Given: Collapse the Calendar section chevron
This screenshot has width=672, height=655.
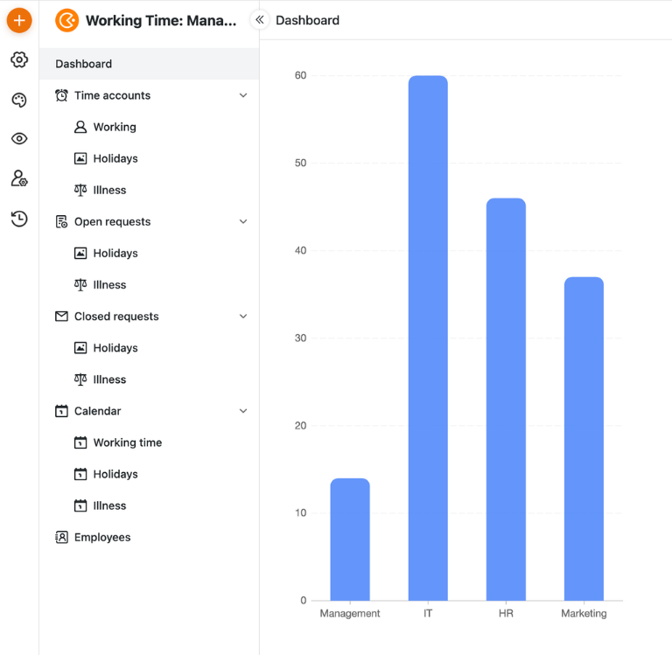Looking at the screenshot, I should pos(243,411).
